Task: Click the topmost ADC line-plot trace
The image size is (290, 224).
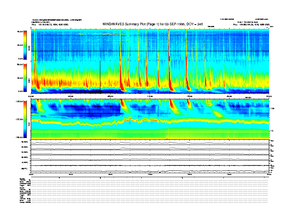Action: pos(150,143)
